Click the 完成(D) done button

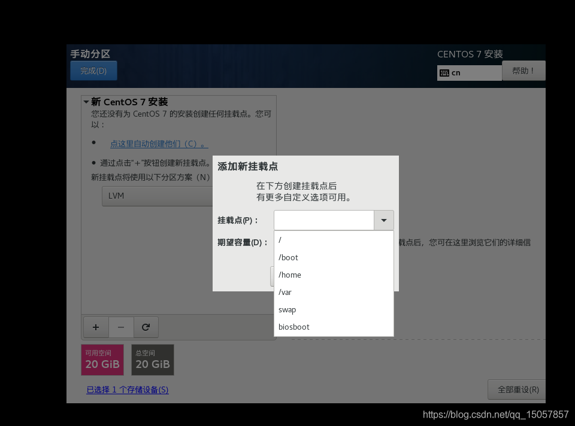[x=93, y=71]
